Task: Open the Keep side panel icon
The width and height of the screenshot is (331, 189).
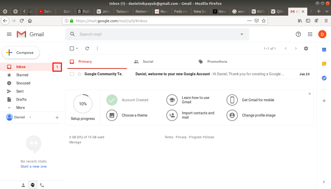Action: (x=324, y=64)
